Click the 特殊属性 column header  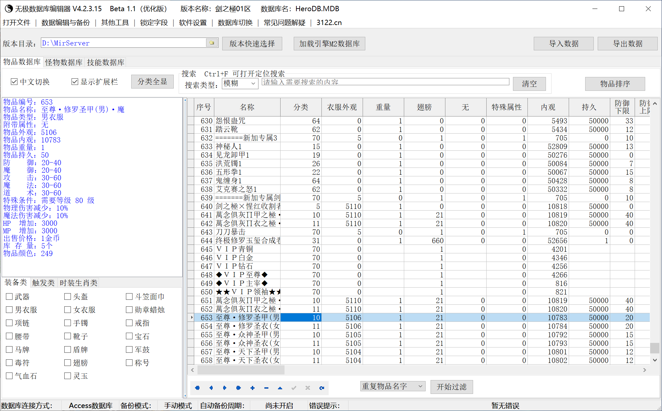pyautogui.click(x=507, y=107)
